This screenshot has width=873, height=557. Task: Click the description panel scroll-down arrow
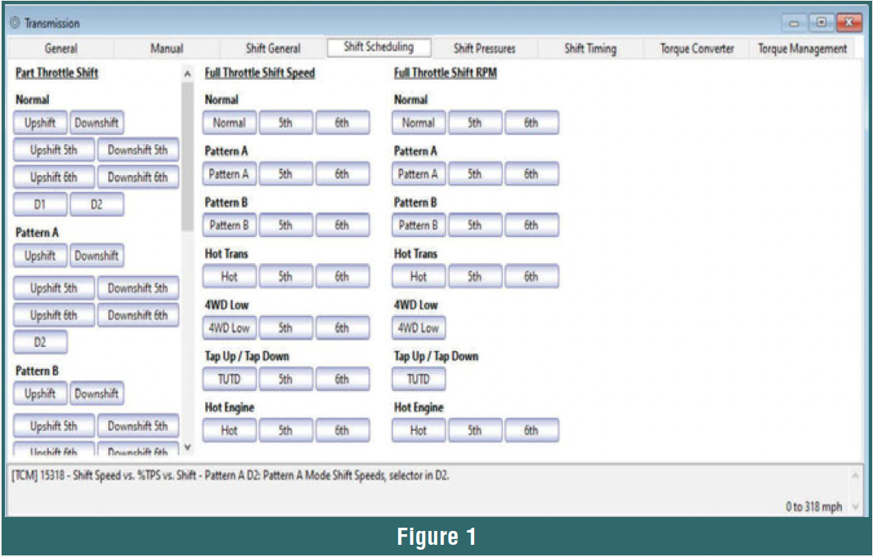click(856, 507)
